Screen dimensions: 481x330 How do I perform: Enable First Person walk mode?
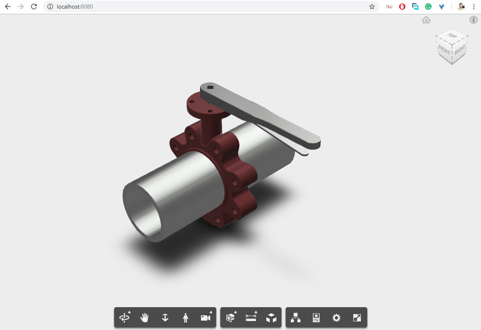185,318
